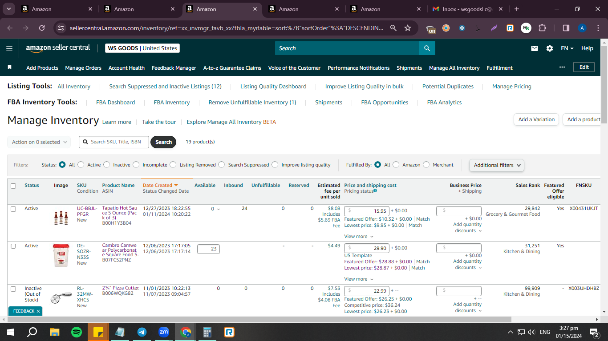Filter Fulfilled By to Merchant
The width and height of the screenshot is (608, 341).
coord(426,165)
